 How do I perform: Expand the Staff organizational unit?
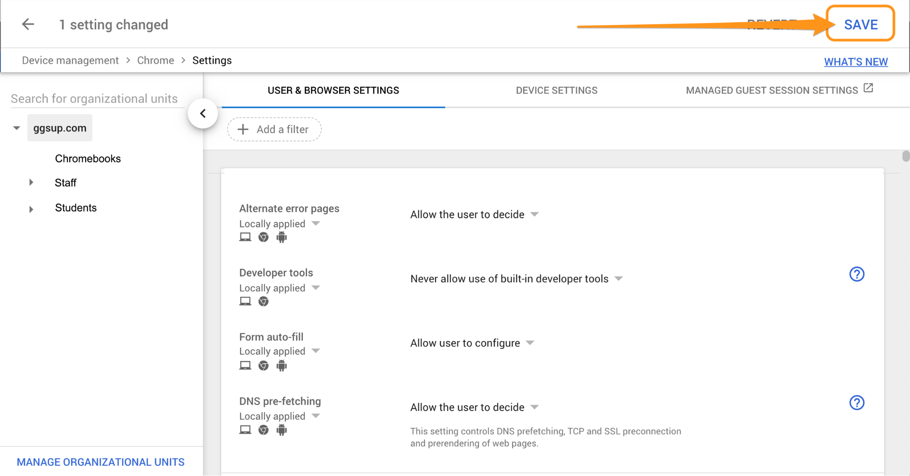pos(31,183)
